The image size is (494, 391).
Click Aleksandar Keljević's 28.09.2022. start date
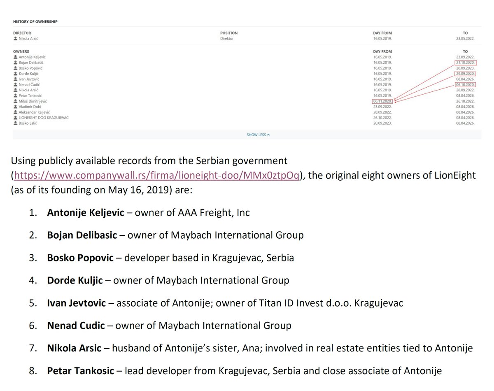tap(382, 112)
